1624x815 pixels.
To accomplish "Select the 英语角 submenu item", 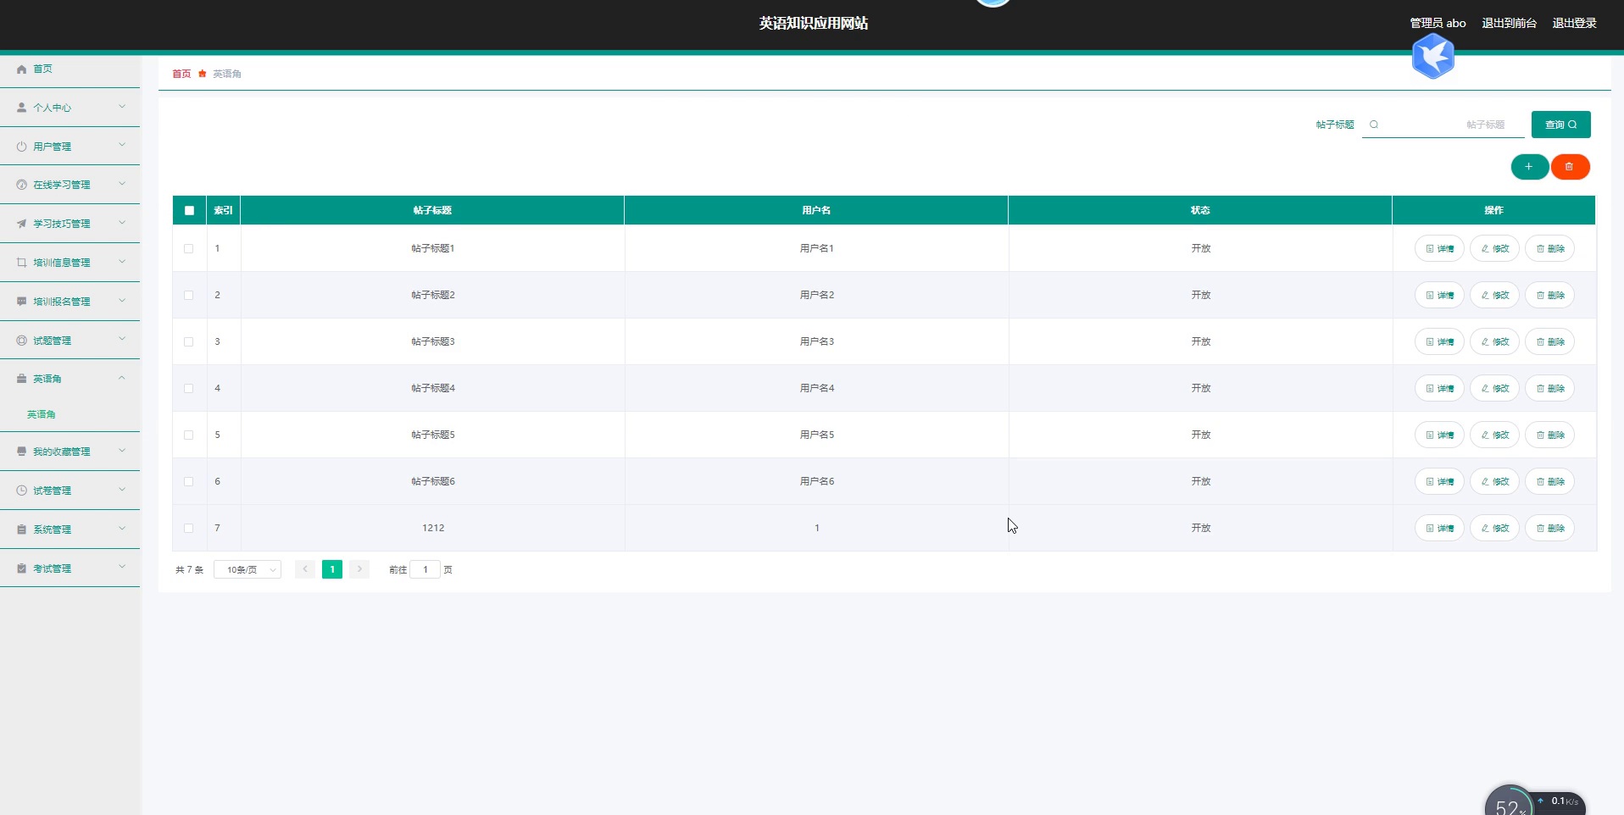I will (x=42, y=414).
